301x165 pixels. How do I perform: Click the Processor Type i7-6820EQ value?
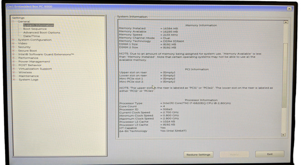(197, 103)
